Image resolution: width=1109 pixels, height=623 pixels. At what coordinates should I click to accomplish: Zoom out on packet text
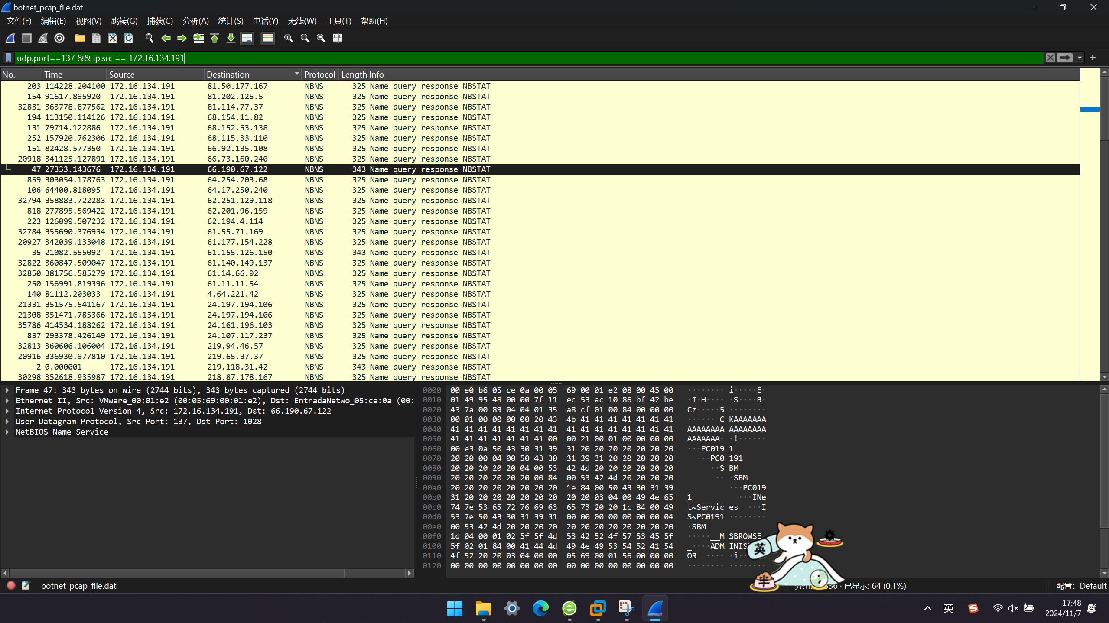pyautogui.click(x=305, y=38)
